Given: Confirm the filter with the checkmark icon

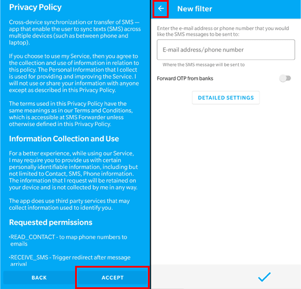Looking at the screenshot, I should (x=264, y=277).
